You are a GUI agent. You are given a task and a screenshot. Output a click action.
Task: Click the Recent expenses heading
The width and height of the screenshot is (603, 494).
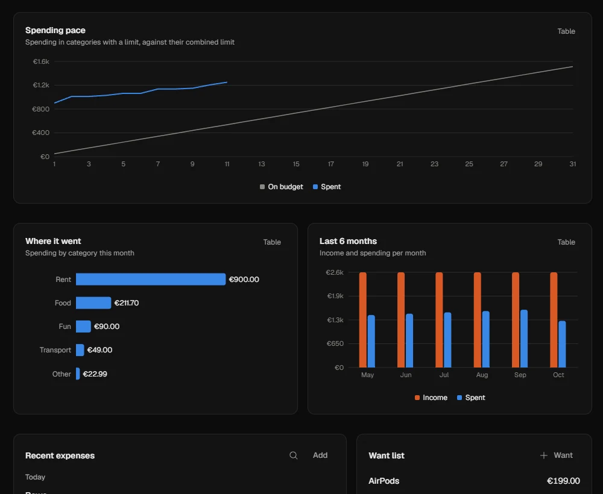[x=60, y=455]
